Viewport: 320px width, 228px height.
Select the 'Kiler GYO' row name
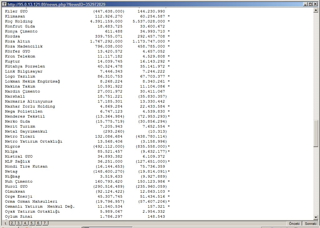pyautogui.click(x=16, y=11)
